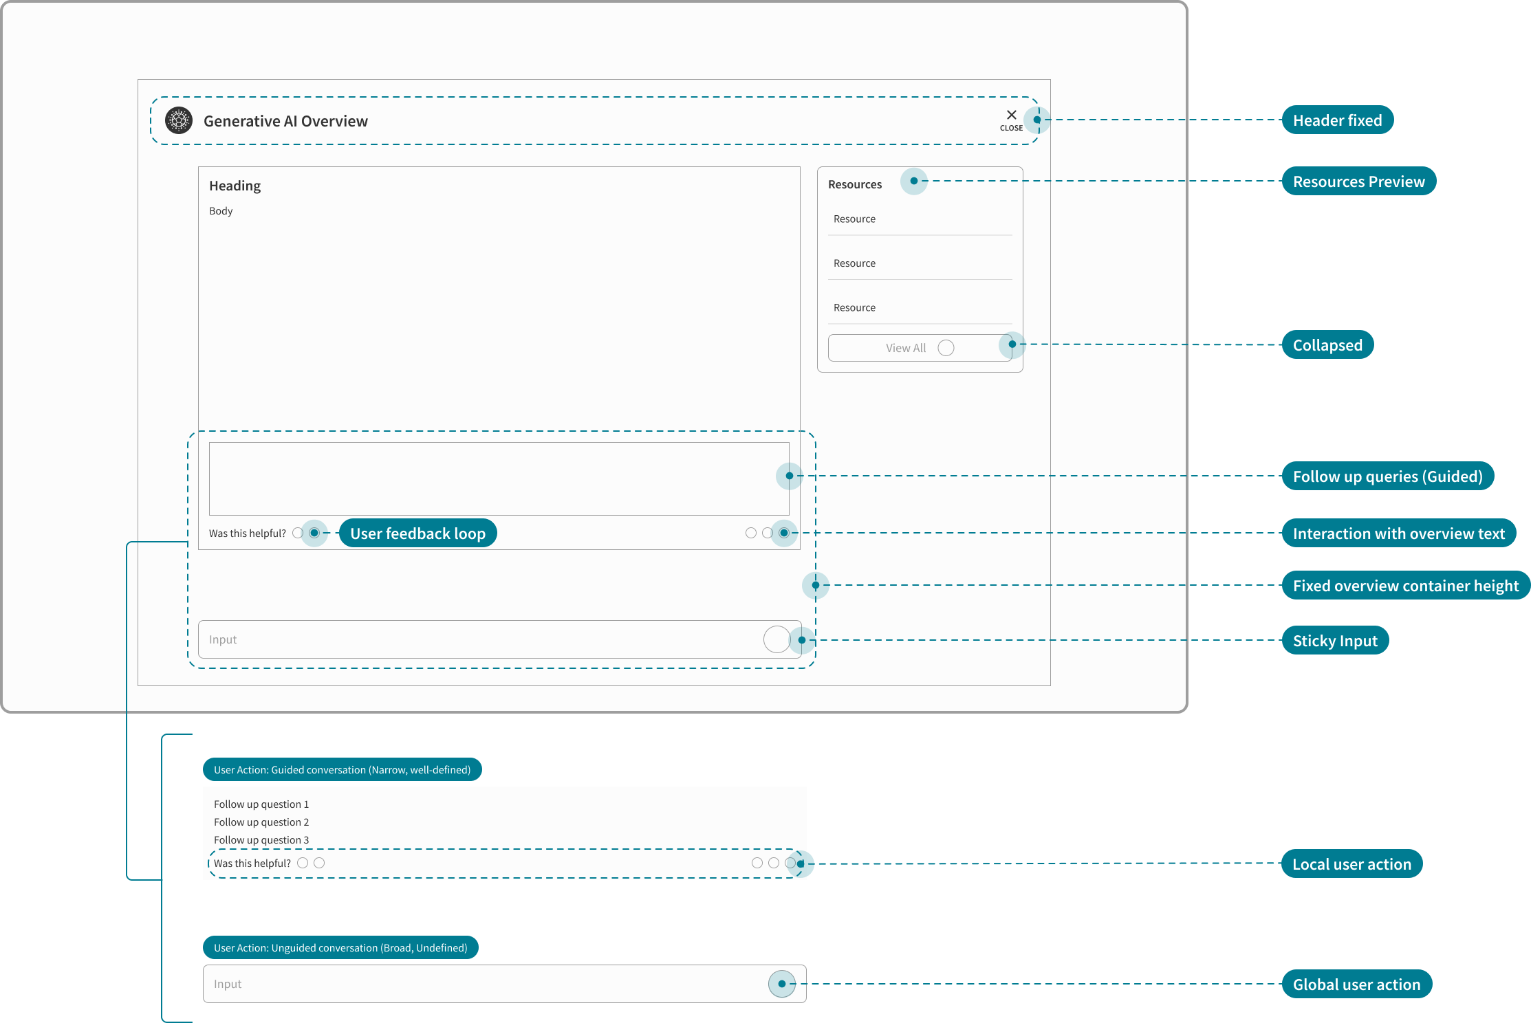Image resolution: width=1531 pixels, height=1023 pixels.
Task: Select Follow up question 3
Action: point(261,840)
